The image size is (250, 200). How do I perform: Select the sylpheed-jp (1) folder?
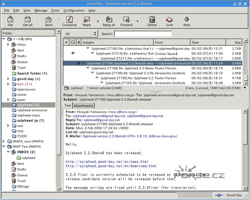pyautogui.click(x=31, y=121)
